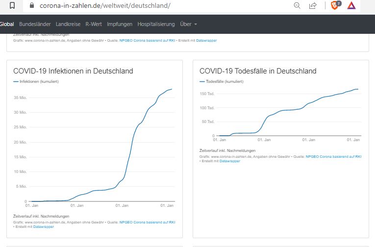Image resolution: width=375 pixels, height=247 pixels.
Task: Click the padlock site security icon
Action: tap(32, 6)
